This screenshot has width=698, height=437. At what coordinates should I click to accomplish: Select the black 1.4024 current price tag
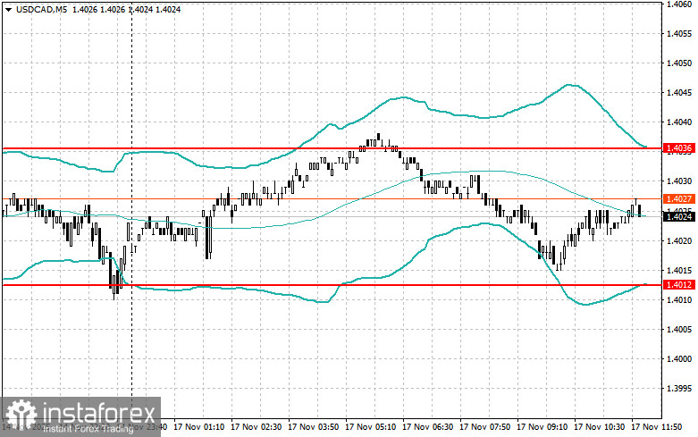click(x=679, y=217)
